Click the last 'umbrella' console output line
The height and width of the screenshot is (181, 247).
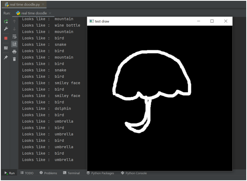coord(48,160)
